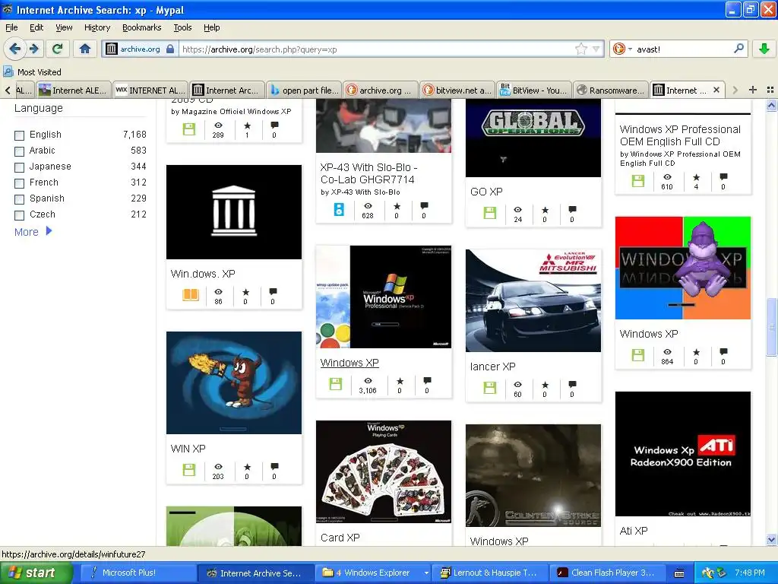
Task: Expand the Windows Explorer taskbar group arrow
Action: coord(425,573)
